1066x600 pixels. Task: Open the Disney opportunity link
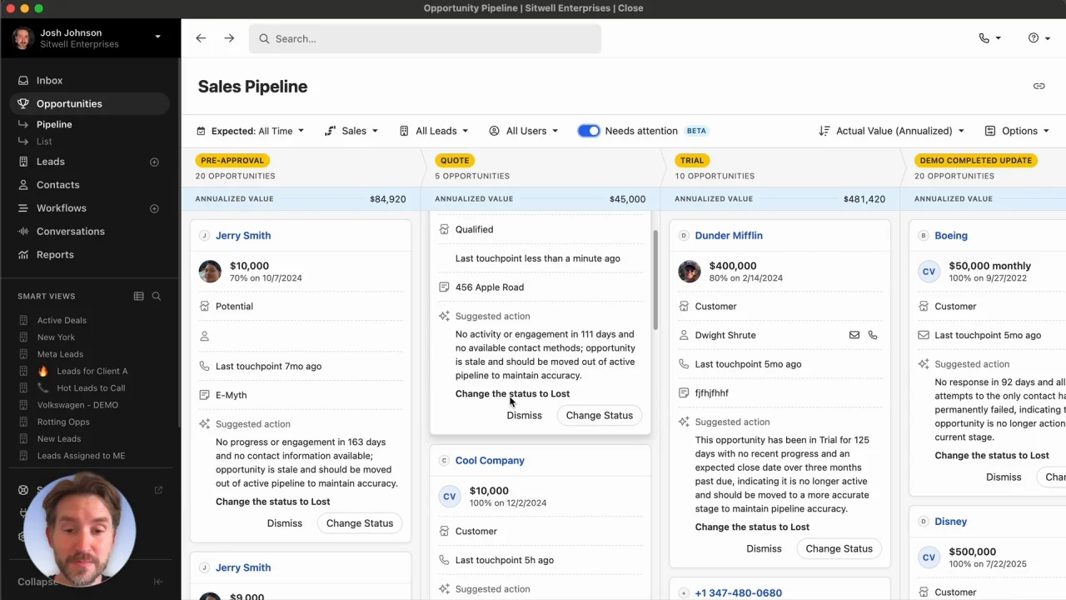tap(950, 522)
